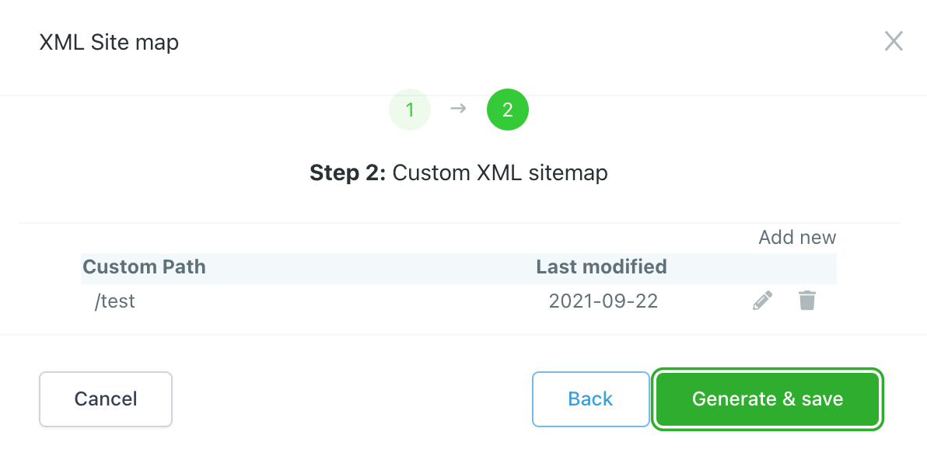Click the arrow between step indicators
Image resolution: width=927 pixels, height=449 pixels.
pos(458,109)
